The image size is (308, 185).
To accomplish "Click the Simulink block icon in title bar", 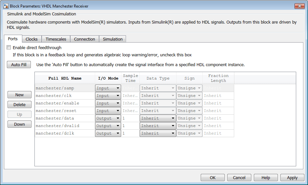I will pos(6,6).
